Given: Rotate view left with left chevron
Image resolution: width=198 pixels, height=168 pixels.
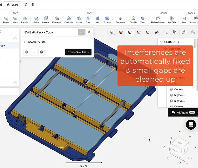Looking at the screenshot, I should 164,147.
